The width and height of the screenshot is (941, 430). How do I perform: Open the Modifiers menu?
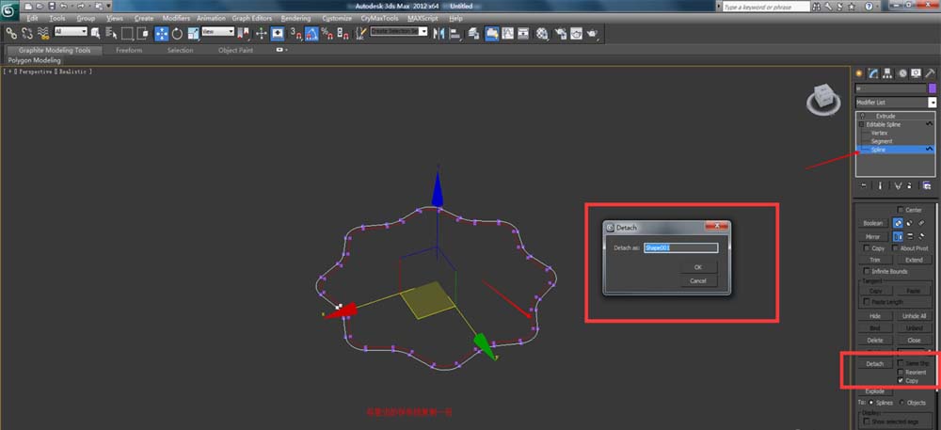coord(176,19)
